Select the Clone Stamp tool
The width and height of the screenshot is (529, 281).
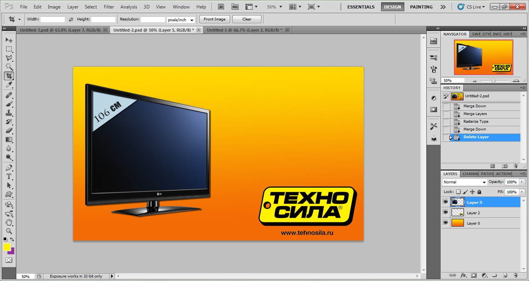(x=9, y=113)
